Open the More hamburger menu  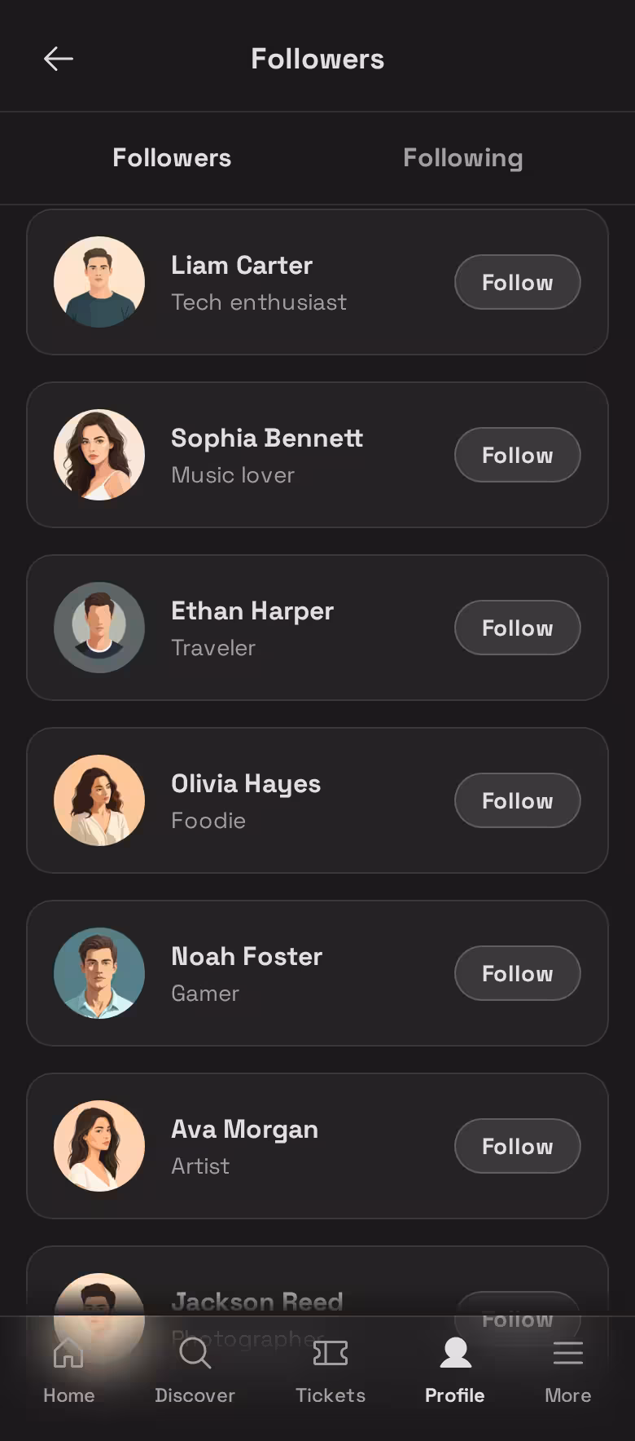point(567,1355)
